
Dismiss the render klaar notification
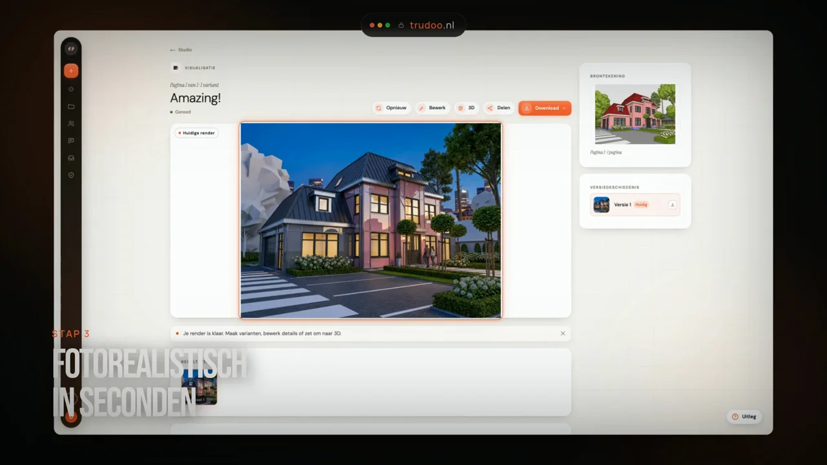click(x=563, y=333)
